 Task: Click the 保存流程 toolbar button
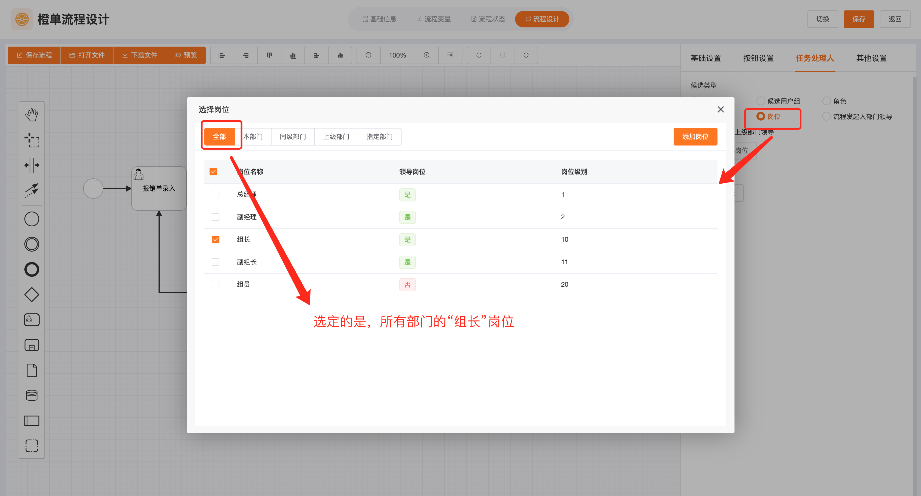(34, 55)
